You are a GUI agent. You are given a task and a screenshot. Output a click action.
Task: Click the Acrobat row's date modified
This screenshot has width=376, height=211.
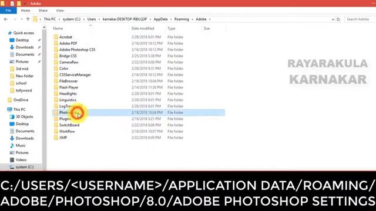pos(146,37)
